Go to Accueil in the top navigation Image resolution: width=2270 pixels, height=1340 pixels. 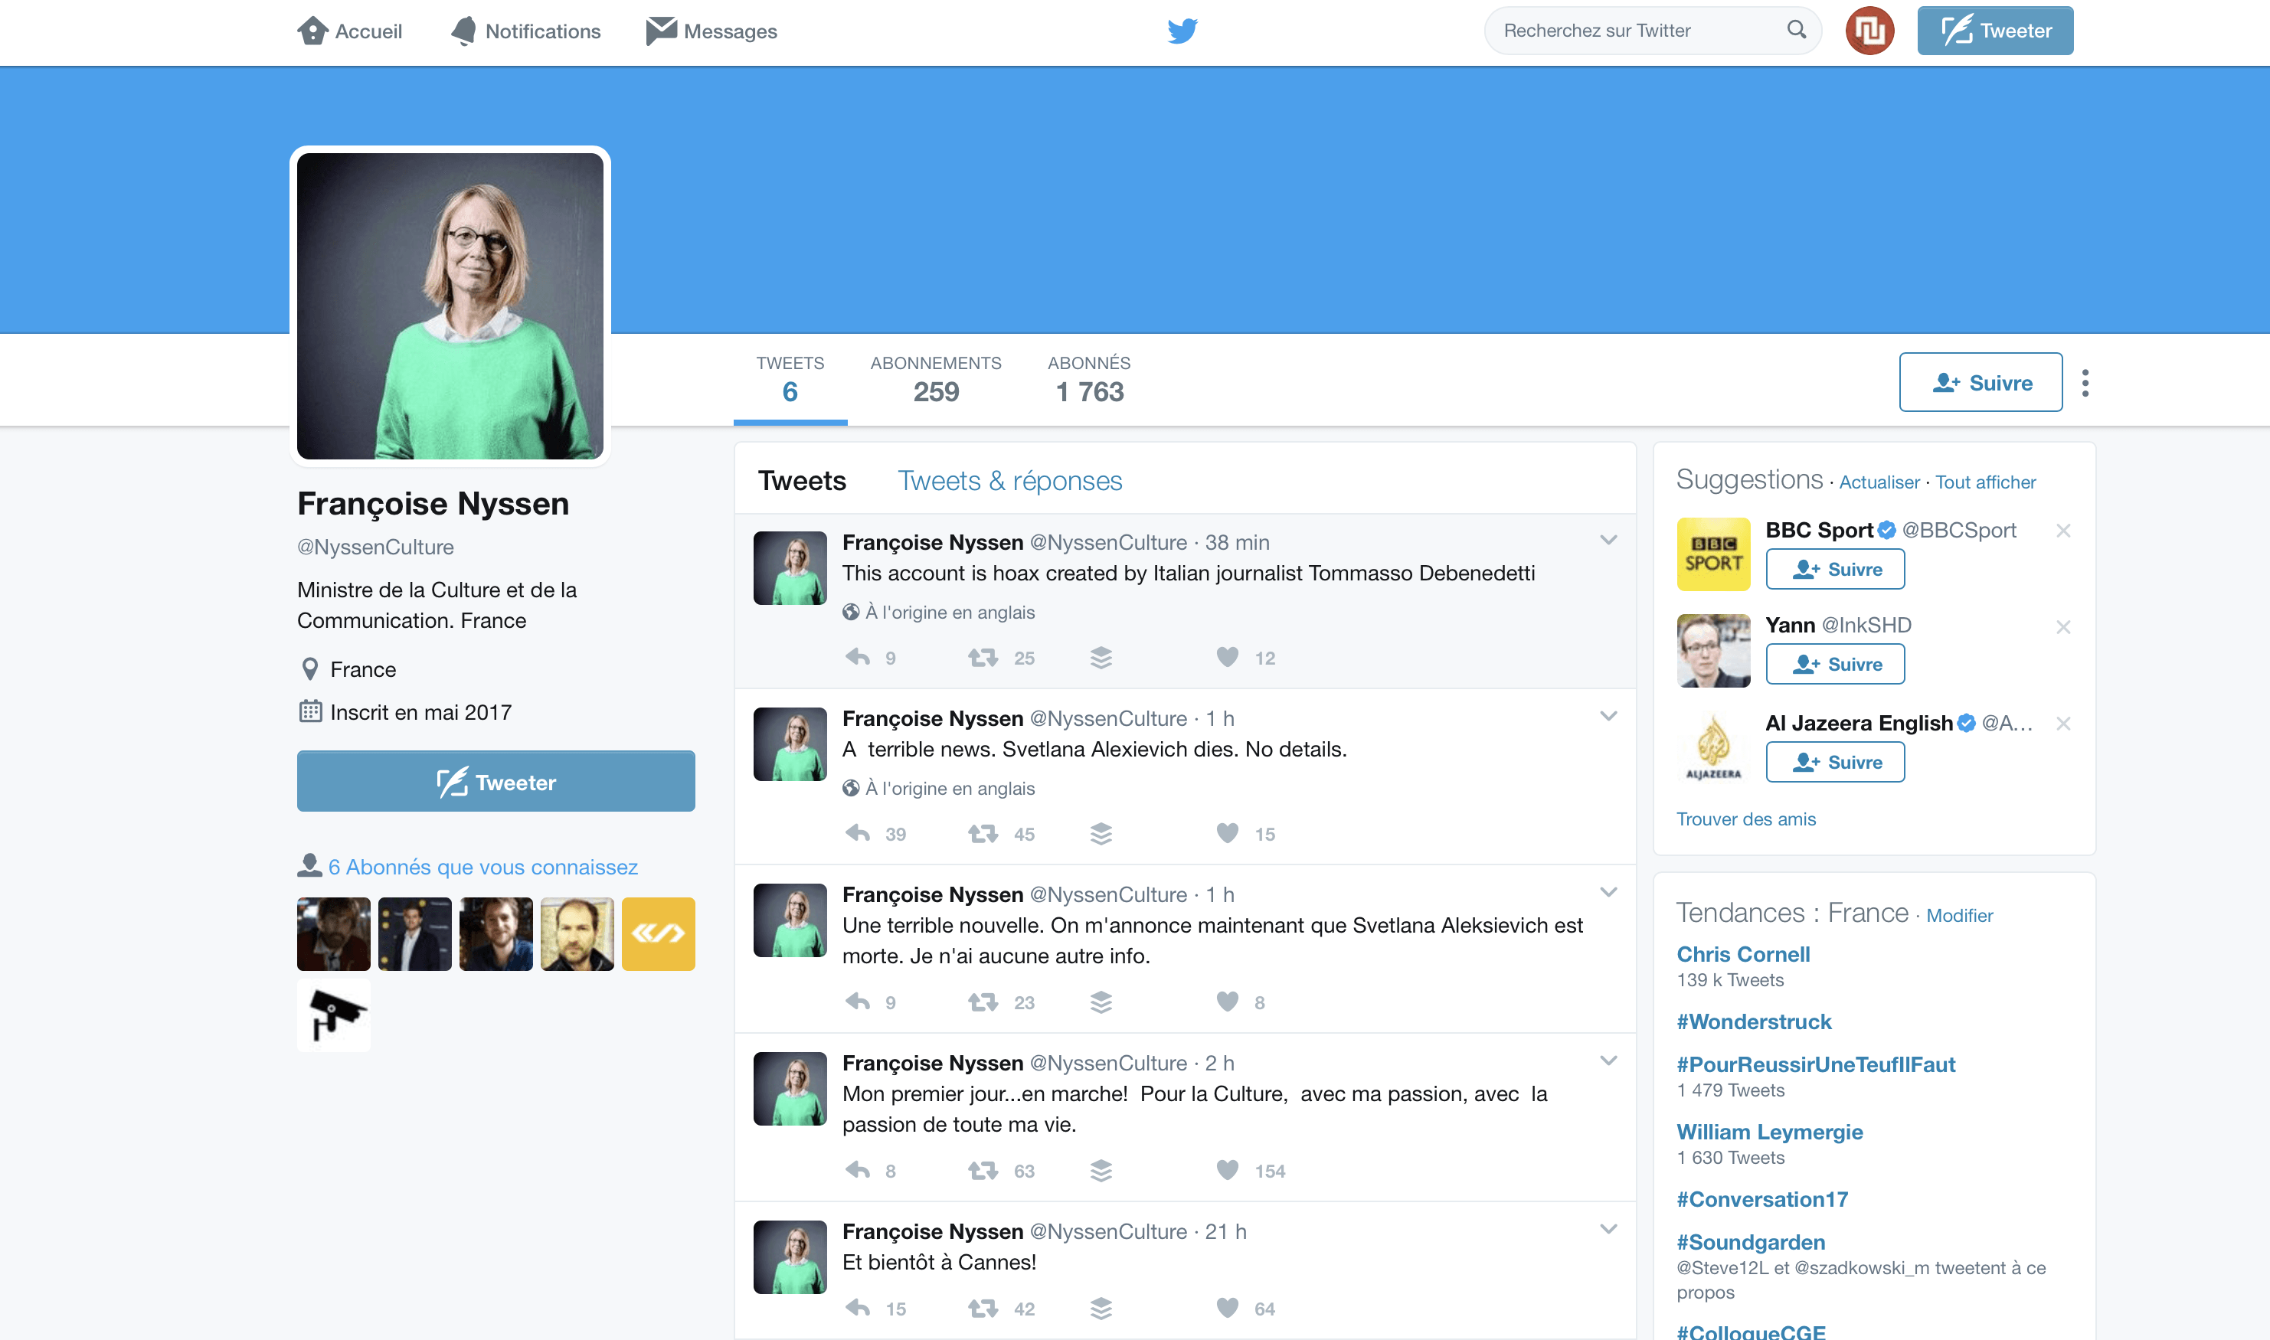point(349,31)
